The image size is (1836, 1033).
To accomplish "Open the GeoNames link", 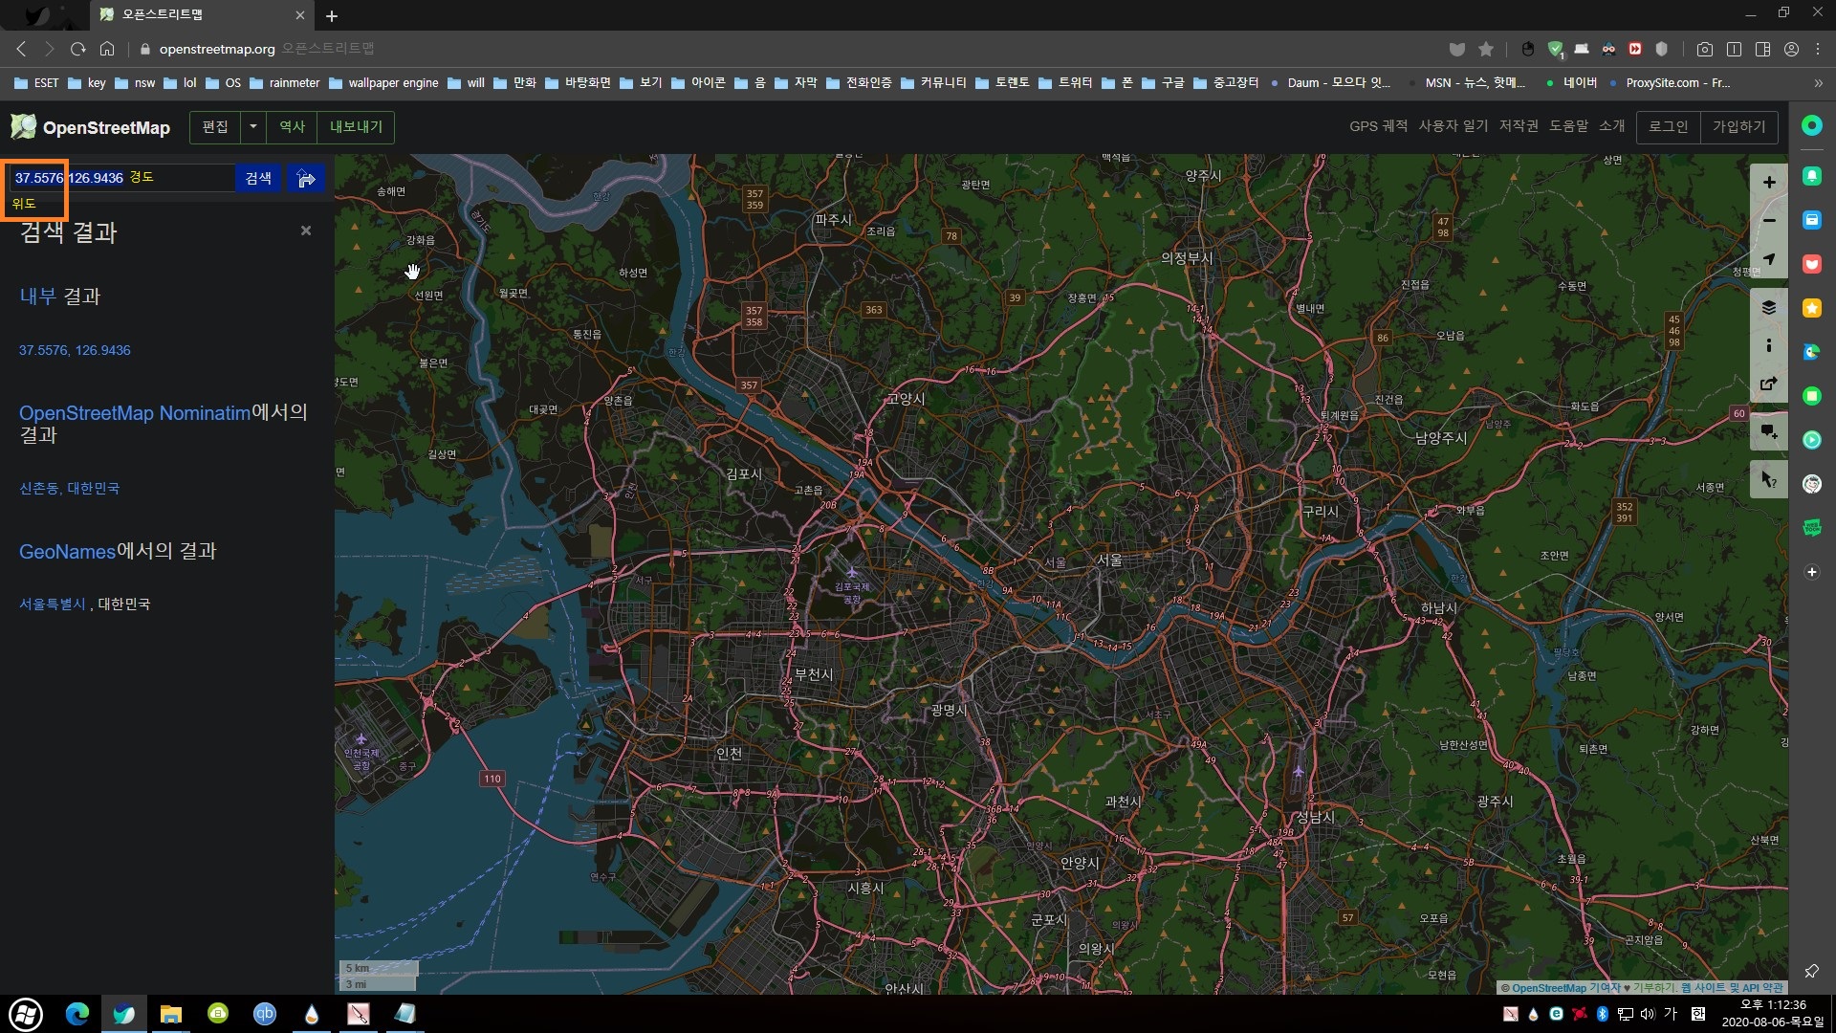I will [x=67, y=551].
